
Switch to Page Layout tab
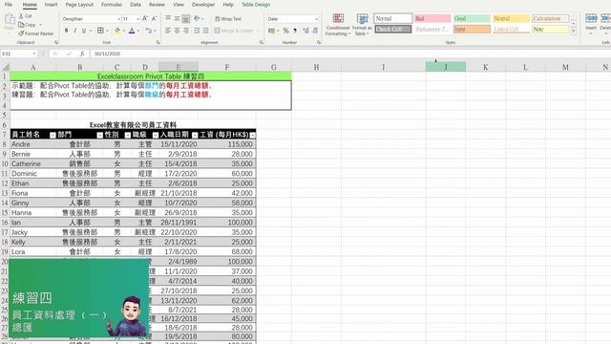point(79,5)
